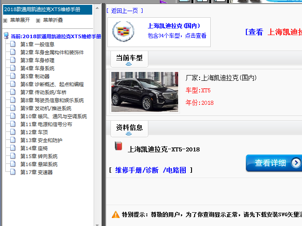Click page icon for 第5章 制动器
Image resolution: width=302 pixels, height=226 pixels.
click(x=13, y=76)
